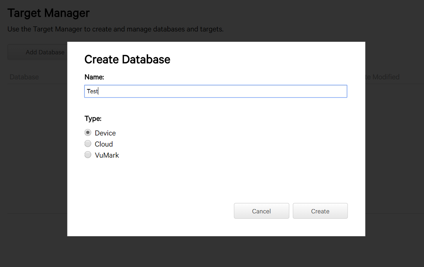Click the dimmed Add Database button
Viewport: 424px width, 267px height.
(37, 52)
